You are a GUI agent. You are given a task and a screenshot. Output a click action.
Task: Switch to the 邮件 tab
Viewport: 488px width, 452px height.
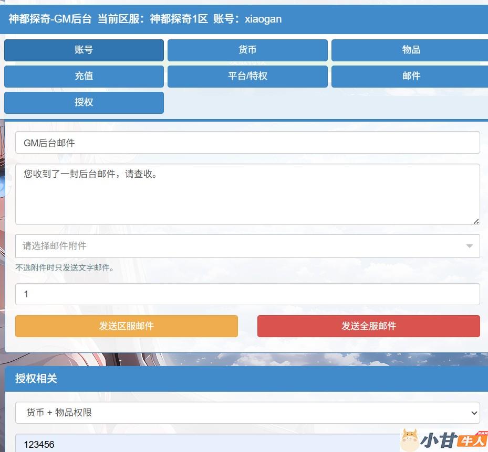(411, 76)
